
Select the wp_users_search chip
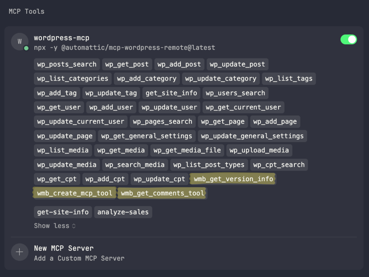pyautogui.click(x=235, y=93)
